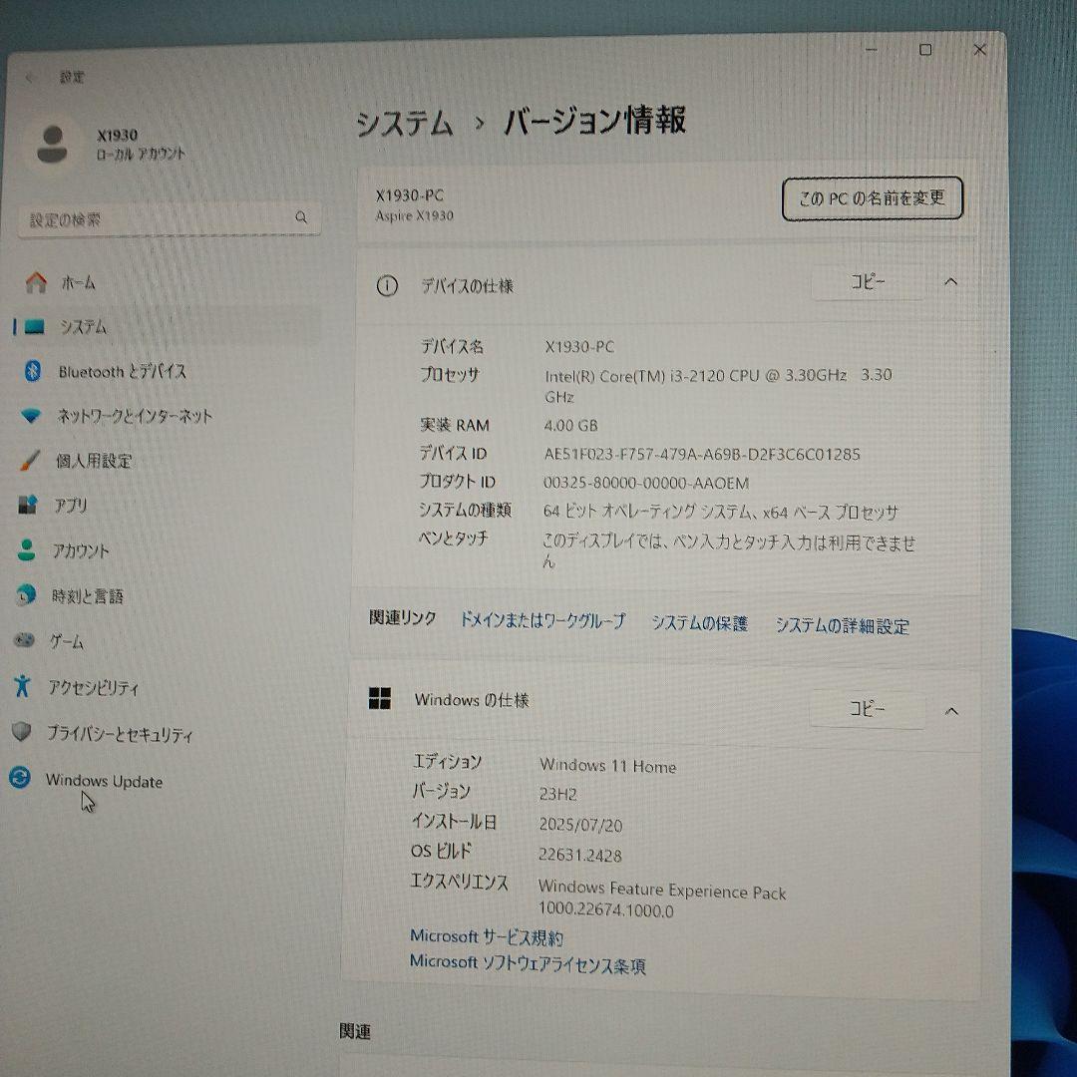Click the ゲーム controller icon

point(24,640)
